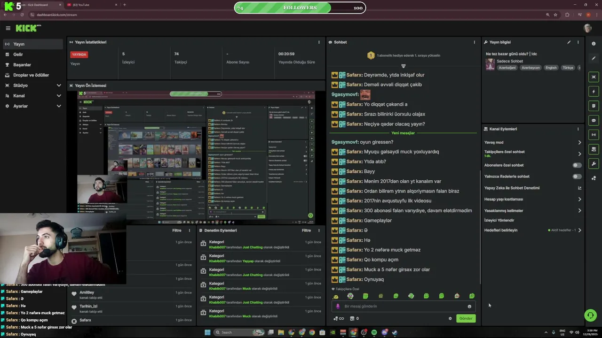Click the stream category thumbnail
This screenshot has width=602, height=338.
(x=490, y=64)
